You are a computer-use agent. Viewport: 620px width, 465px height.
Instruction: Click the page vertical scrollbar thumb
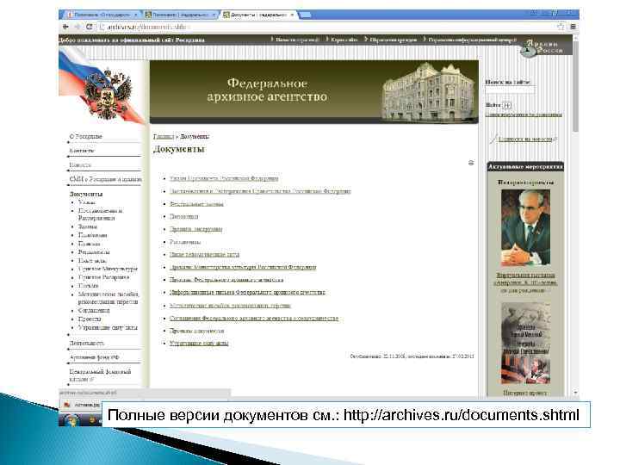click(576, 85)
